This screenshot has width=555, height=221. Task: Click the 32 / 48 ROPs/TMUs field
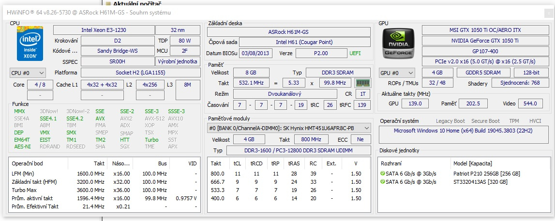(436, 84)
